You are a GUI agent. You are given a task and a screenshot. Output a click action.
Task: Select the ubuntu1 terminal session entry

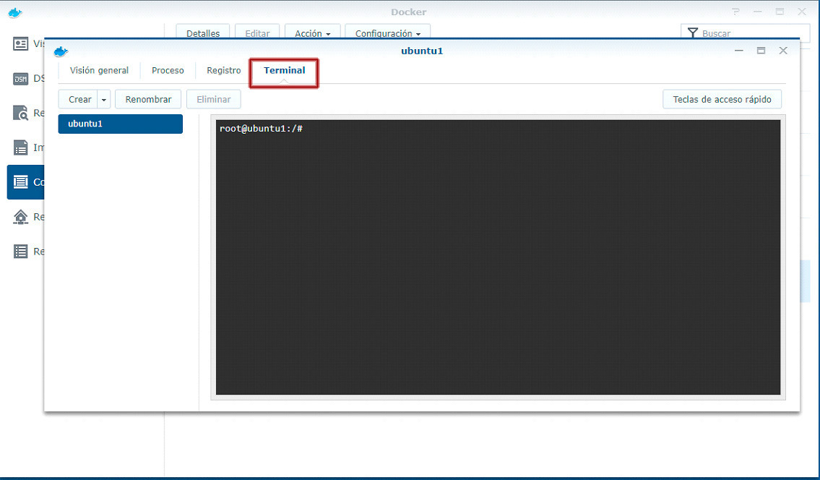[120, 124]
